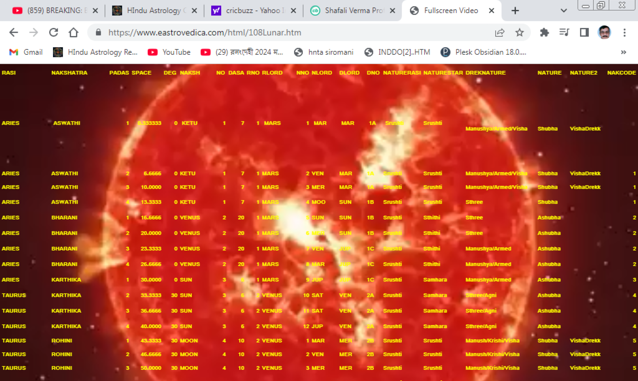This screenshot has width=638, height=381.
Task: Close the Hindu Astrology tab
Action: pyautogui.click(x=194, y=11)
